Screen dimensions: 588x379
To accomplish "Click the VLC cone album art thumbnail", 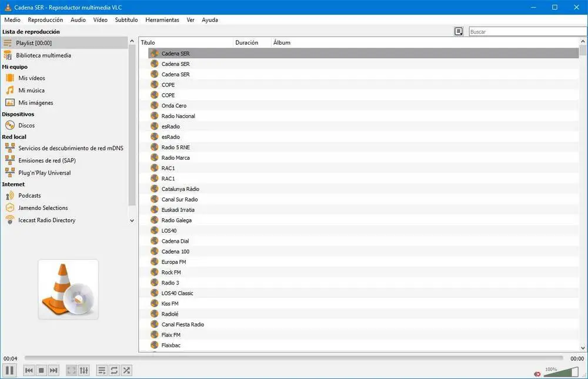I will pyautogui.click(x=68, y=290).
